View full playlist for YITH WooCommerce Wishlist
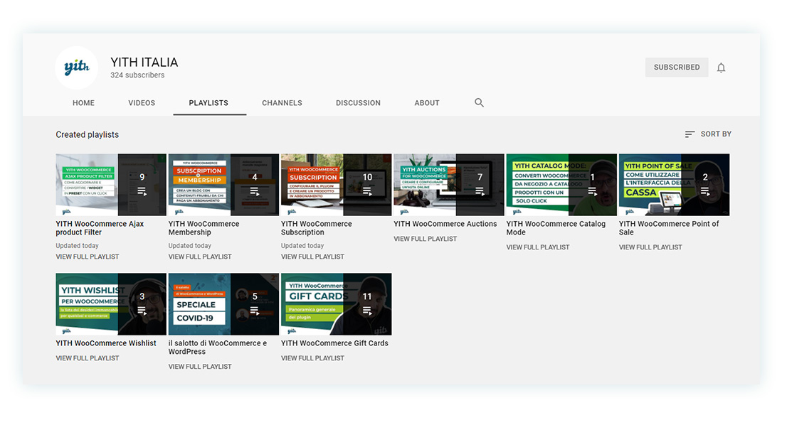This screenshot has height=425, width=787. coord(88,358)
